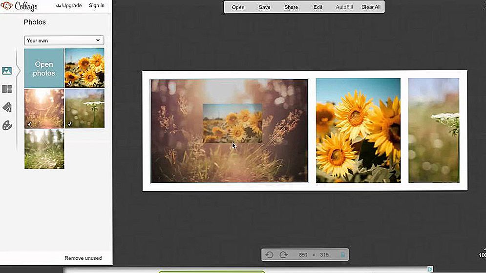Screen dimensions: 486x273
Task: Open the Background color palette icon
Action: pyautogui.click(x=7, y=126)
